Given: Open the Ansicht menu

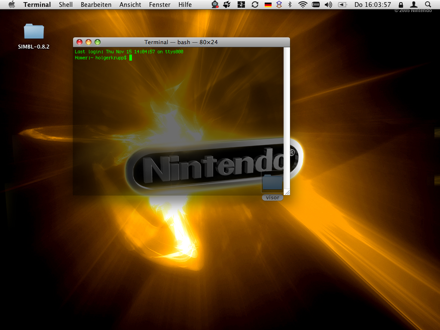Looking at the screenshot, I should 130,4.
